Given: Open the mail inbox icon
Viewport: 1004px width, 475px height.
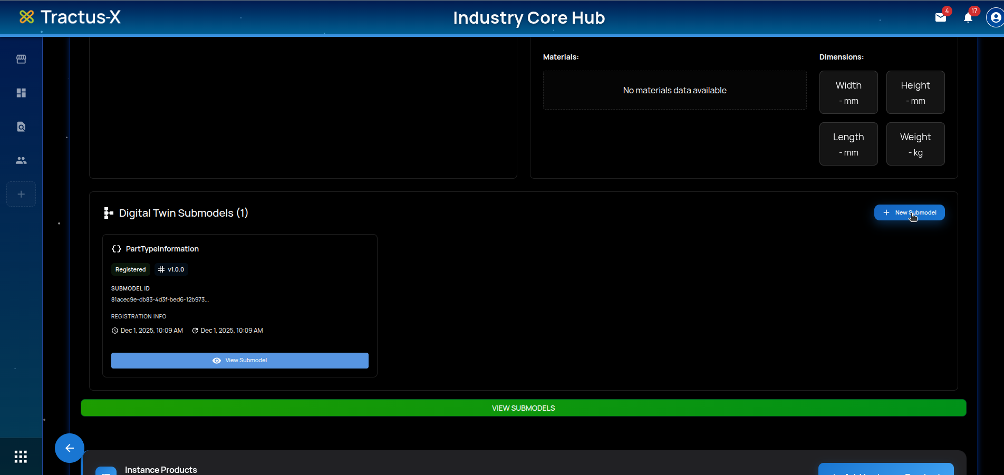Looking at the screenshot, I should pyautogui.click(x=940, y=17).
